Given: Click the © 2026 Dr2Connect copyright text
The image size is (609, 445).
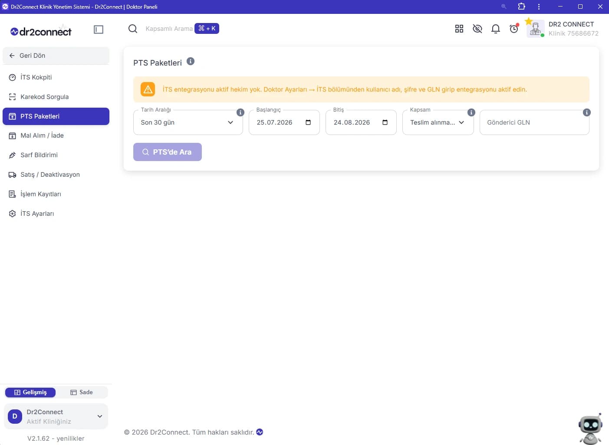Looking at the screenshot, I should coord(189,432).
